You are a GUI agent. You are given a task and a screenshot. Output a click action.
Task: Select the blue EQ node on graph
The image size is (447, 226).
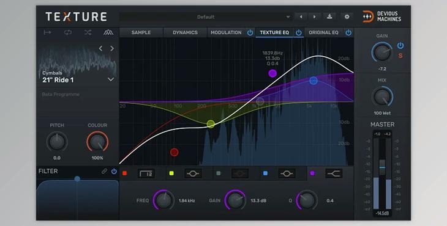pyautogui.click(x=314, y=81)
